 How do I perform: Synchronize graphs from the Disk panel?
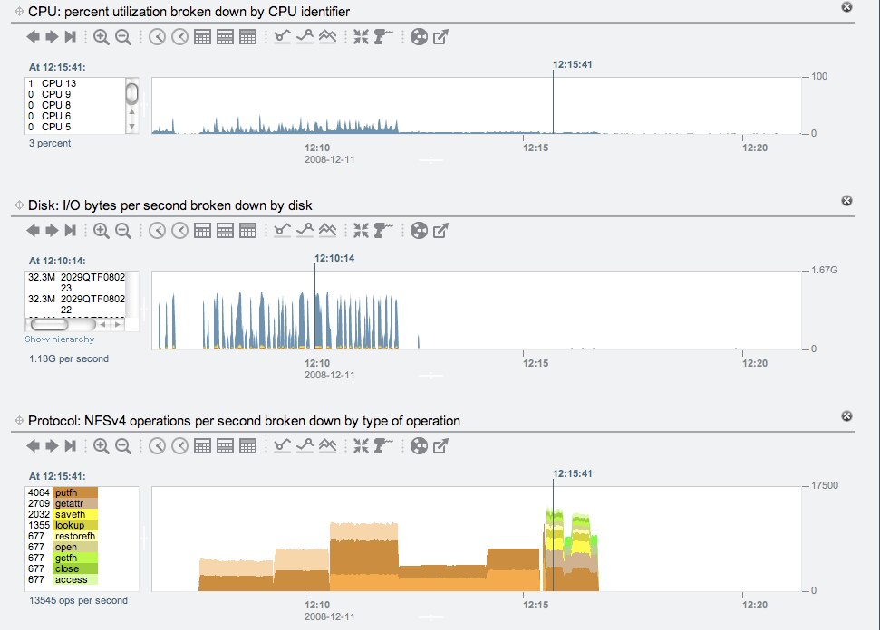361,230
